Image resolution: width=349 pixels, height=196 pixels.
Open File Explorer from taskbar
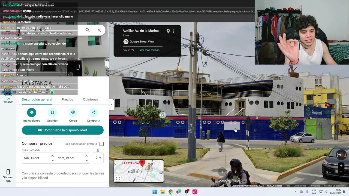(x=163, y=192)
